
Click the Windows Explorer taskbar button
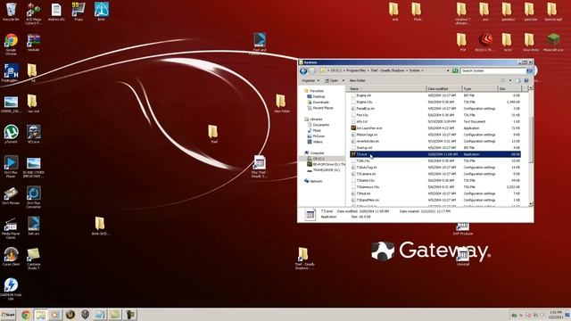[x=40, y=315]
